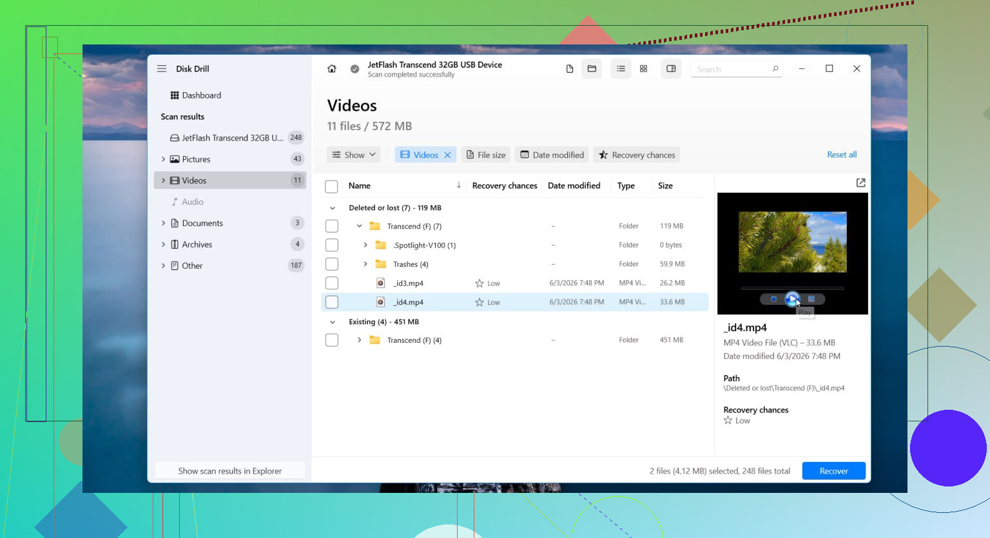Collapse the Existing (4) group
The image size is (990, 538).
coord(333,322)
